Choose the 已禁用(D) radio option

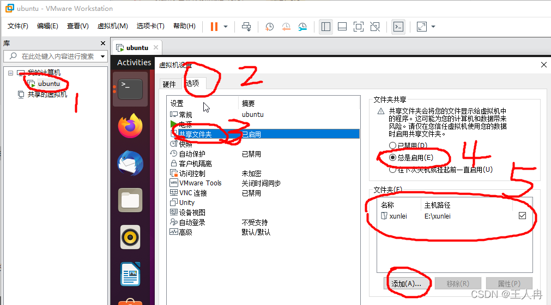pyautogui.click(x=392, y=146)
